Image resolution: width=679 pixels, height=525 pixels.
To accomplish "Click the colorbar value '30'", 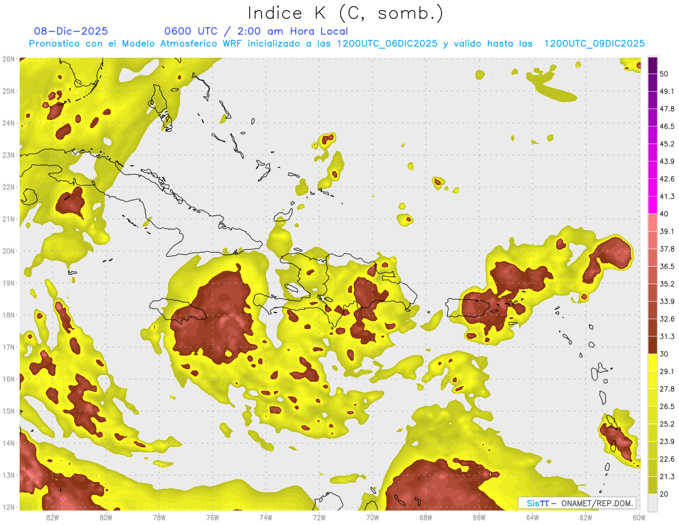I will click(664, 354).
